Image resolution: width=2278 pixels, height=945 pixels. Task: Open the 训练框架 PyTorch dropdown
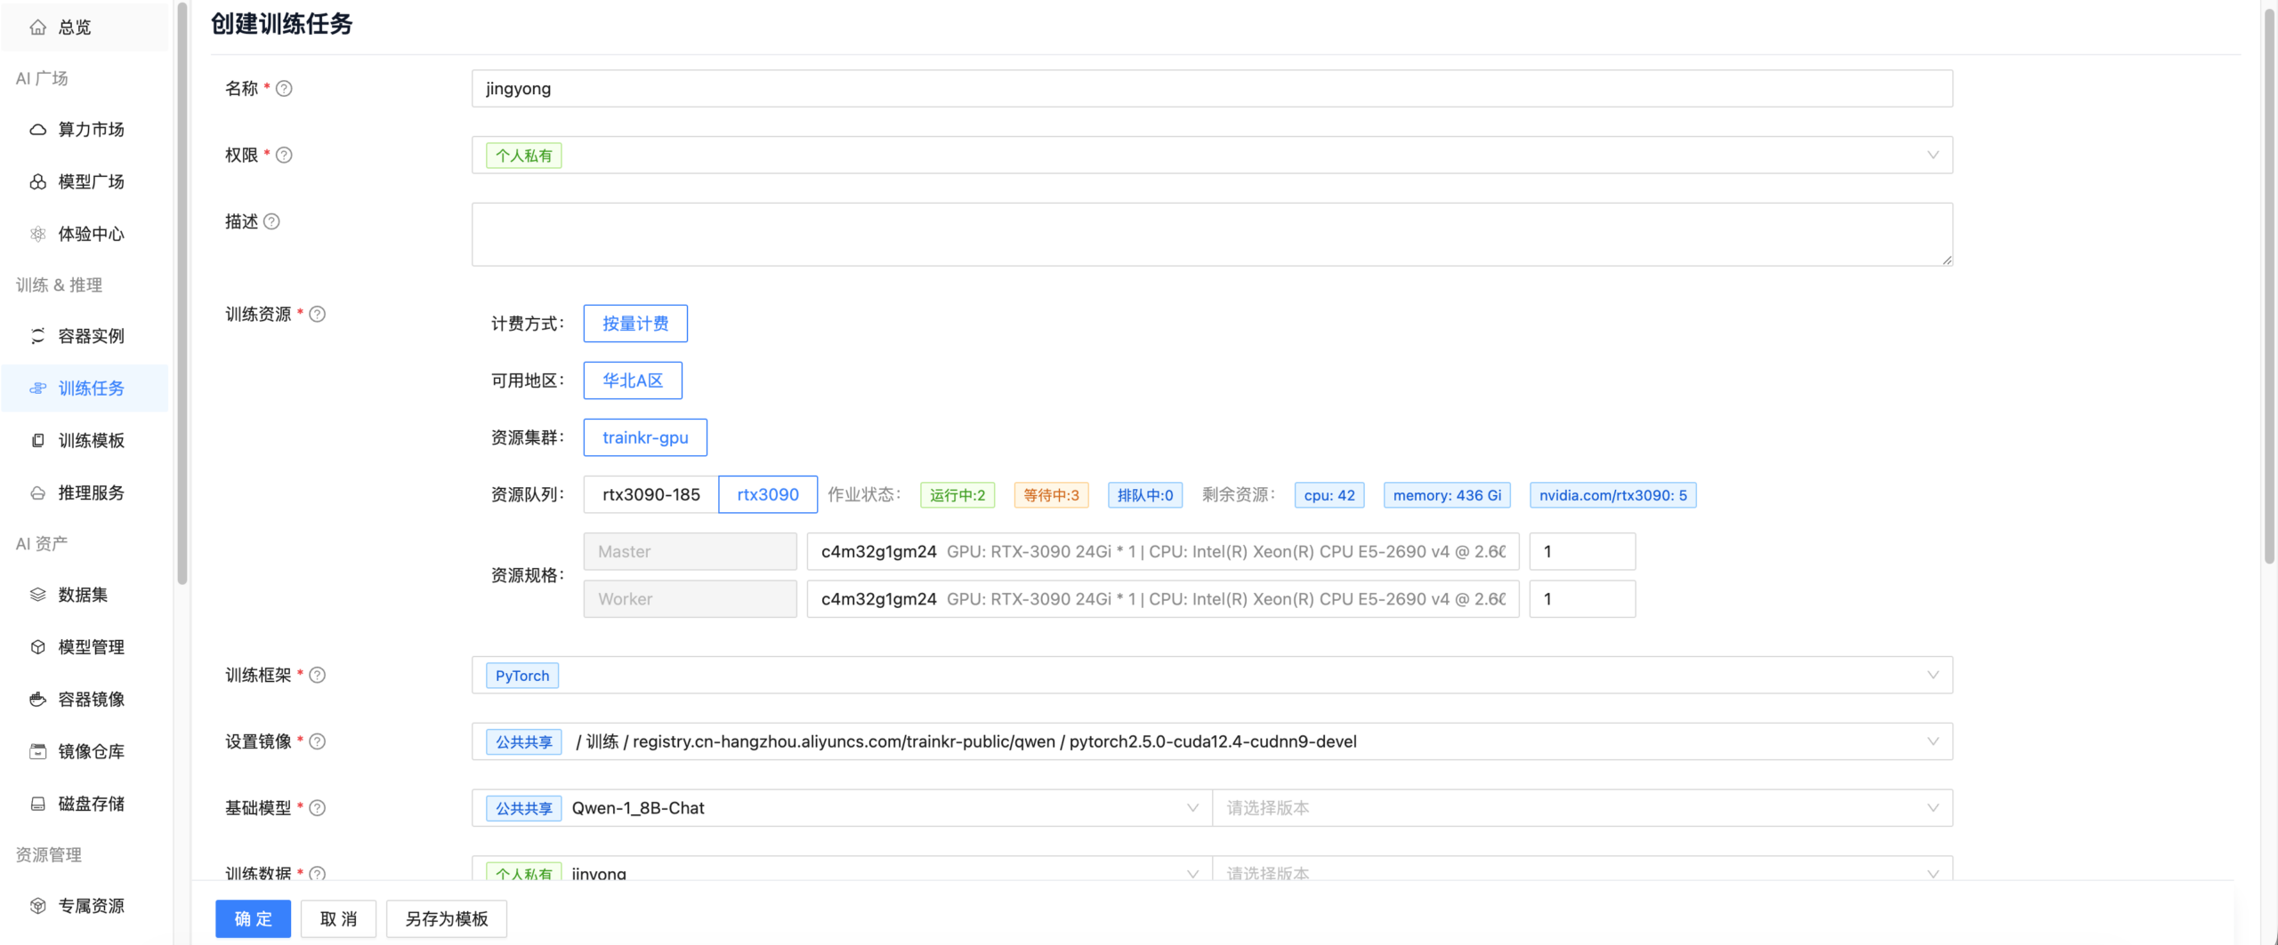pyautogui.click(x=1211, y=676)
